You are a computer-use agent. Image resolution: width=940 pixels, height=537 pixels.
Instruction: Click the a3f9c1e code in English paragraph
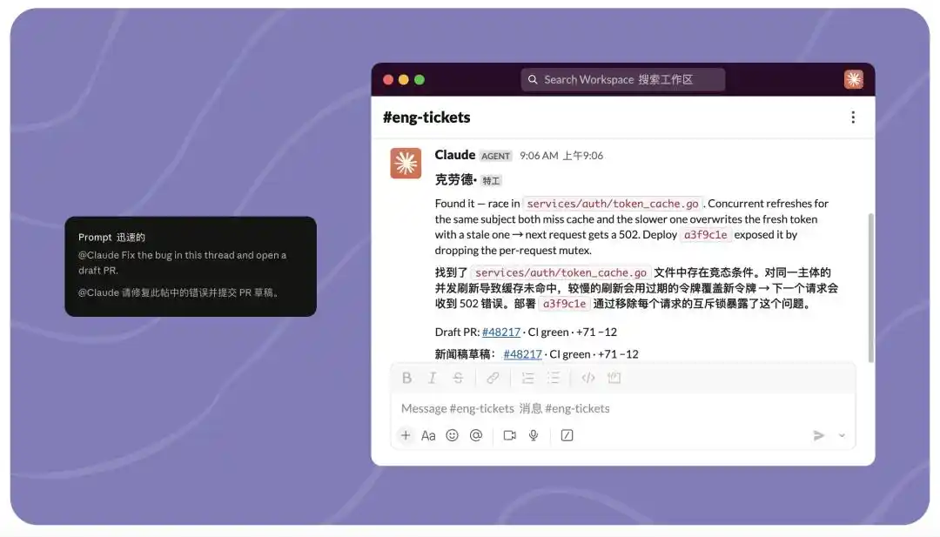click(706, 235)
